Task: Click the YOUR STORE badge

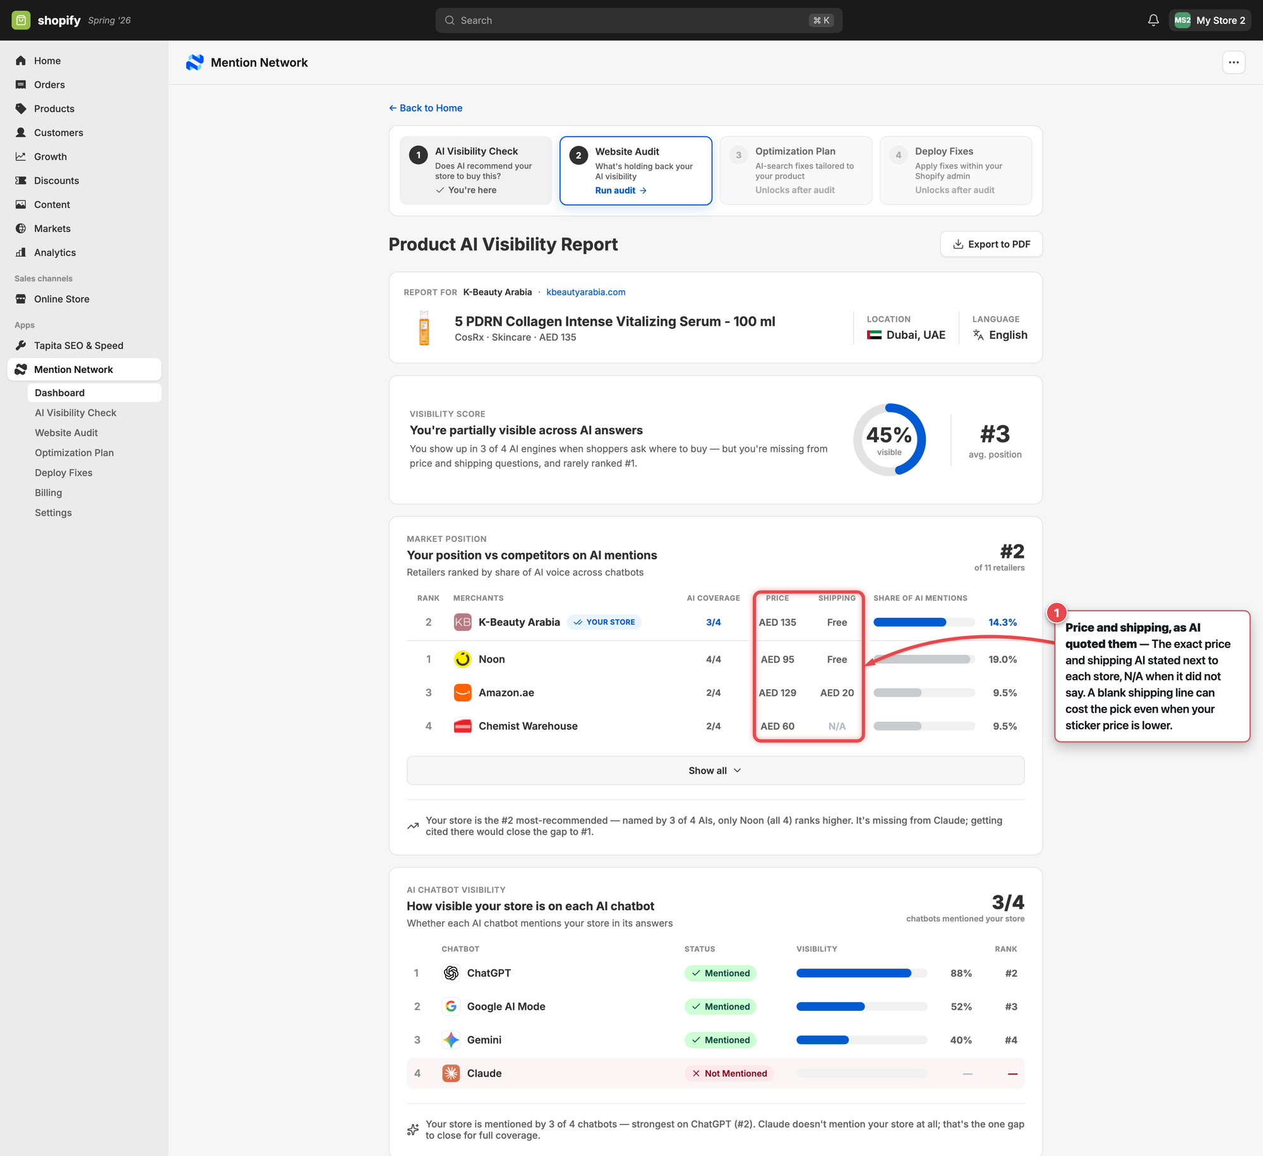Action: [x=604, y=622]
